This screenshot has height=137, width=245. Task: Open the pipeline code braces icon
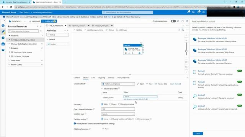[x=179, y=30]
